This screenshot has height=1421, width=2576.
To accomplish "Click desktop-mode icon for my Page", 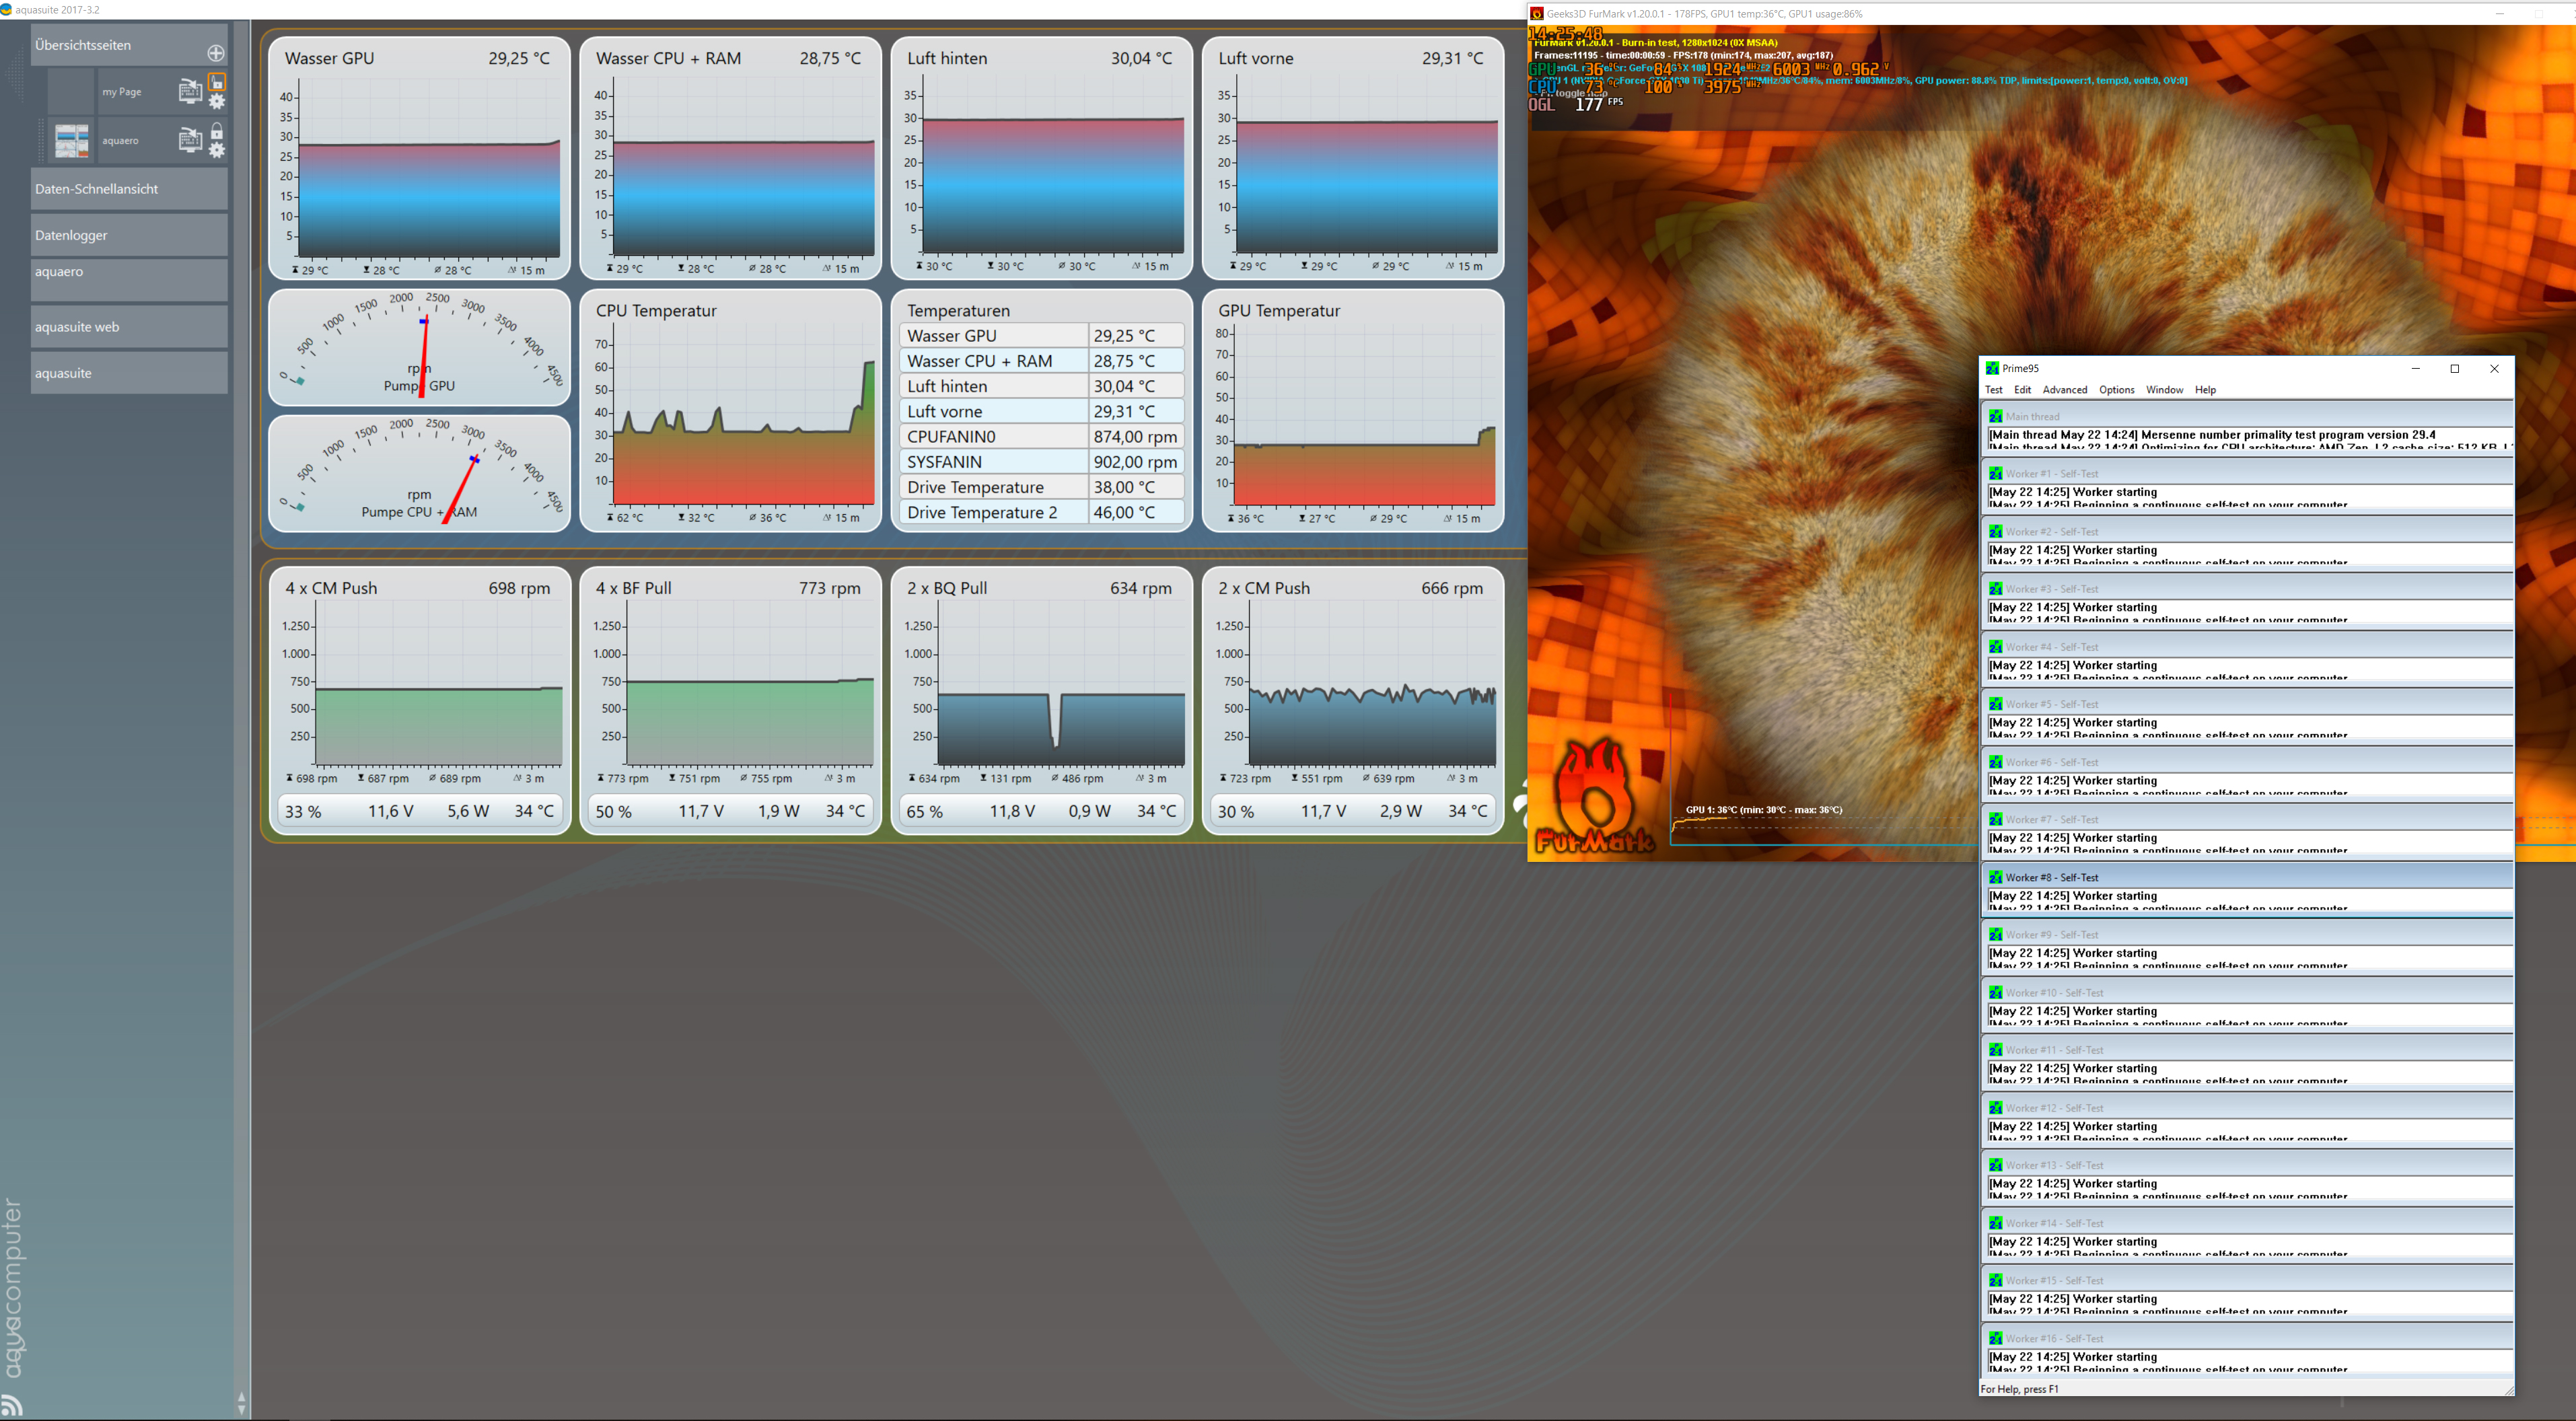I will pos(189,92).
